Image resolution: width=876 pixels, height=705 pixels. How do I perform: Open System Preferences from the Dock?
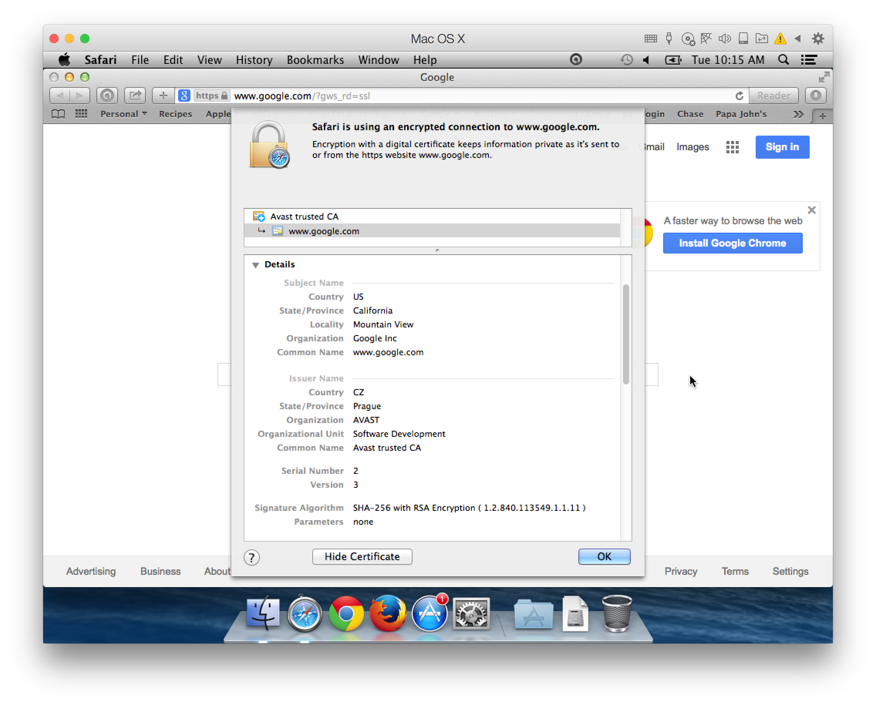471,614
